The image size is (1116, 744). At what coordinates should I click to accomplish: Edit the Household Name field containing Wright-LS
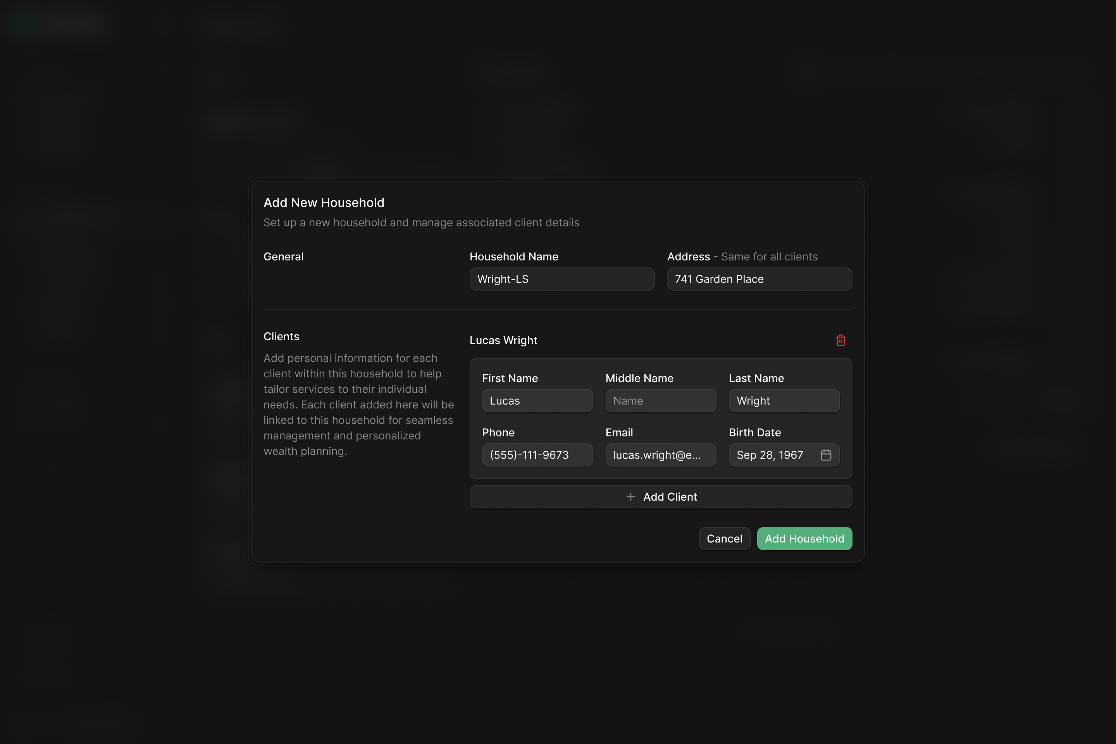[562, 279]
